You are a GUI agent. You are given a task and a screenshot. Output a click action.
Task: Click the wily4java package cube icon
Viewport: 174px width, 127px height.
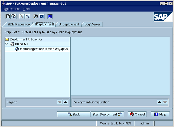coord(17,49)
